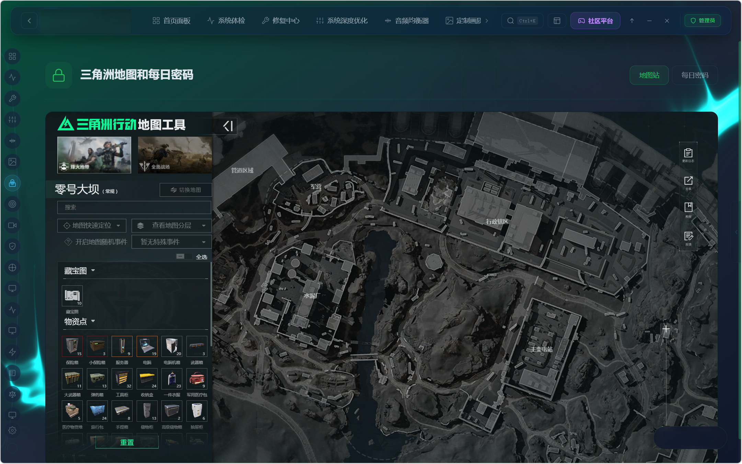
Task: Click the concentric target icon in left sidebar
Action: (12, 204)
